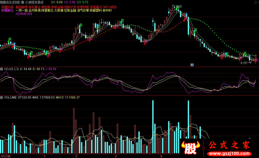Screen dimensions: 259x158
Task: Expand the VOLUME indicator dropdown
Action: tap(2, 97)
